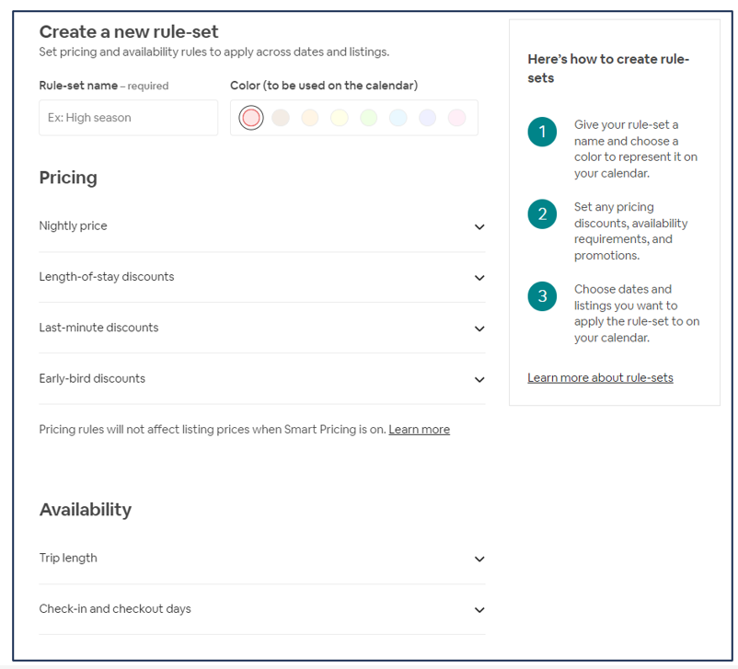Click Learn more about rule-sets link
Viewport: 738px width, 669px height.
point(600,377)
